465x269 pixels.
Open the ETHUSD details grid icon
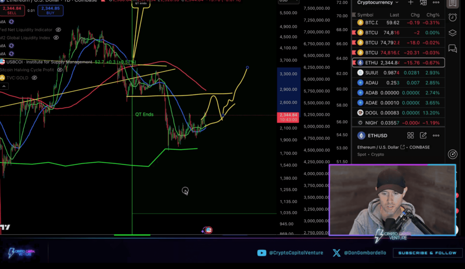pos(411,136)
